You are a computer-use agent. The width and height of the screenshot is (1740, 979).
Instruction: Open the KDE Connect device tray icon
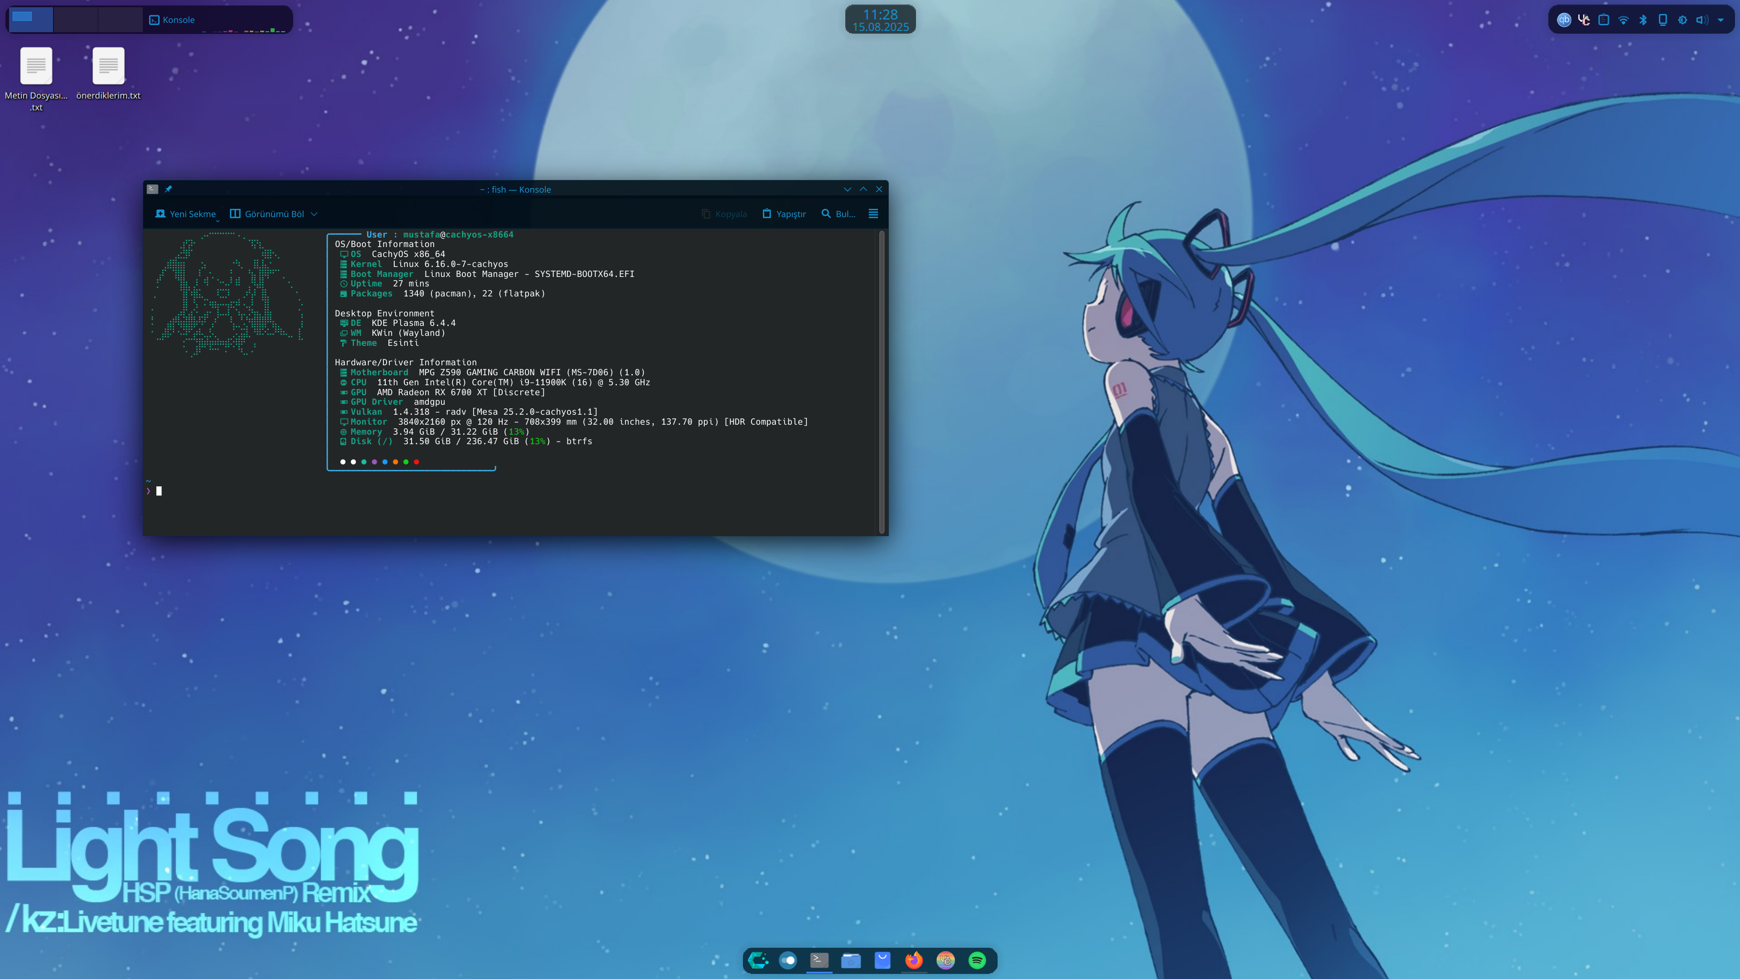1663,19
